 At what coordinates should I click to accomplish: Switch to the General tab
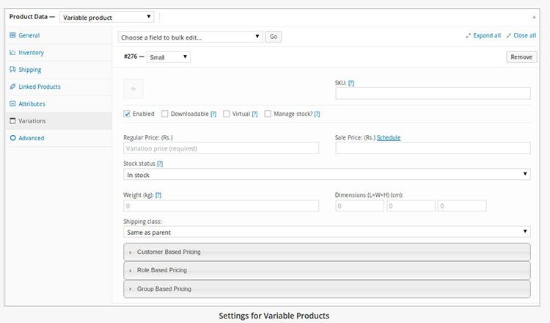(x=29, y=35)
